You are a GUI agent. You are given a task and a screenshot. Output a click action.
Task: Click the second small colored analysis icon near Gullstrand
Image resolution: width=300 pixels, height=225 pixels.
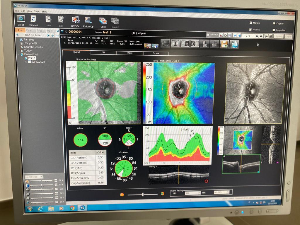[x=155, y=46]
